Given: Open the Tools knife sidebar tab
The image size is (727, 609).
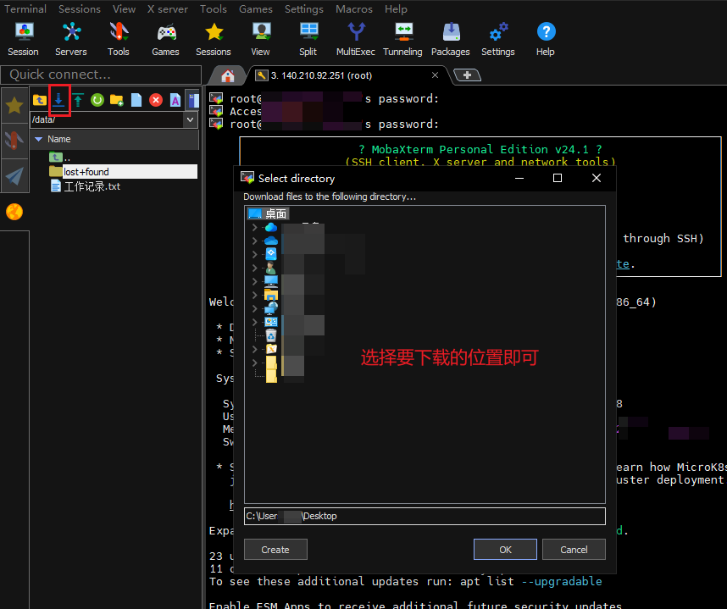Looking at the screenshot, I should click(x=14, y=141).
